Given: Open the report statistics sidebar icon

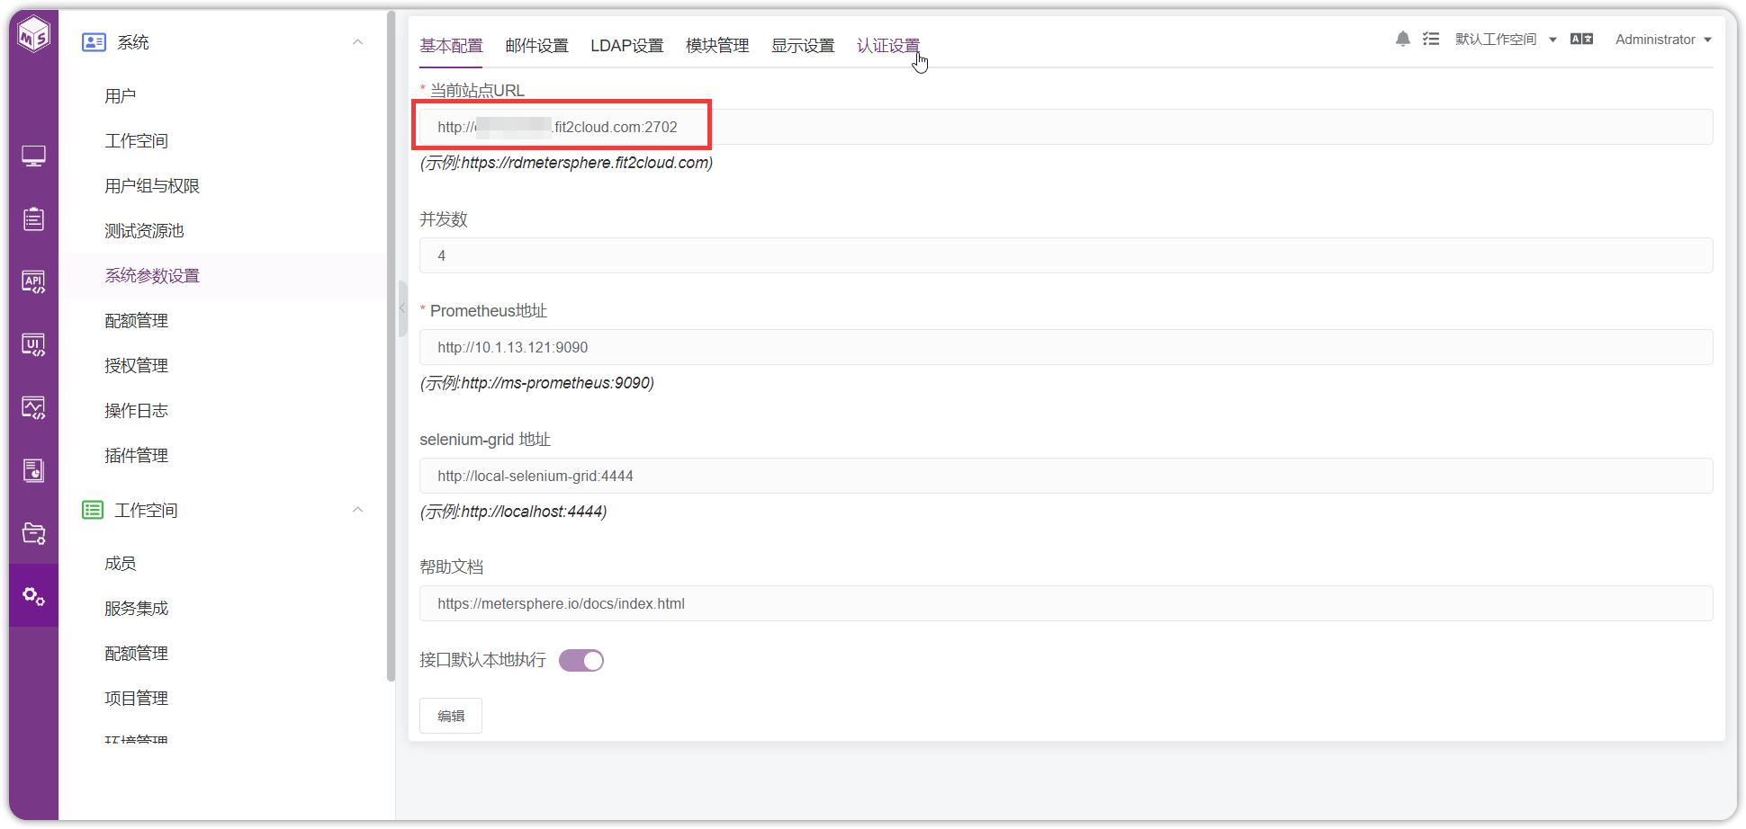Looking at the screenshot, I should click(x=34, y=470).
